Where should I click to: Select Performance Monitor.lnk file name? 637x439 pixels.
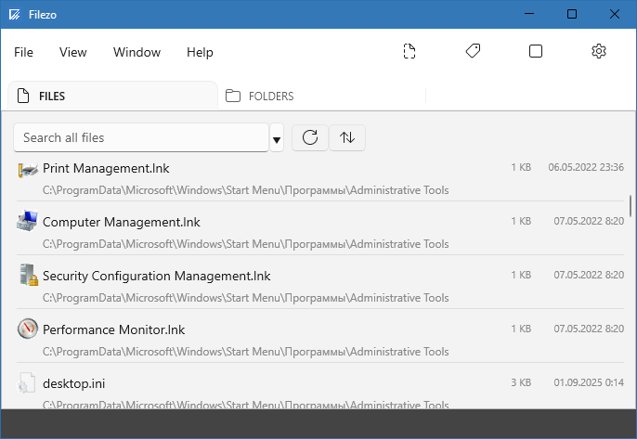(113, 329)
